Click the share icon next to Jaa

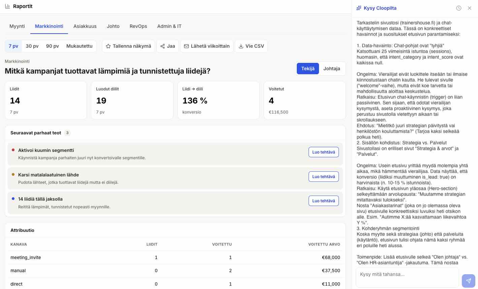163,46
